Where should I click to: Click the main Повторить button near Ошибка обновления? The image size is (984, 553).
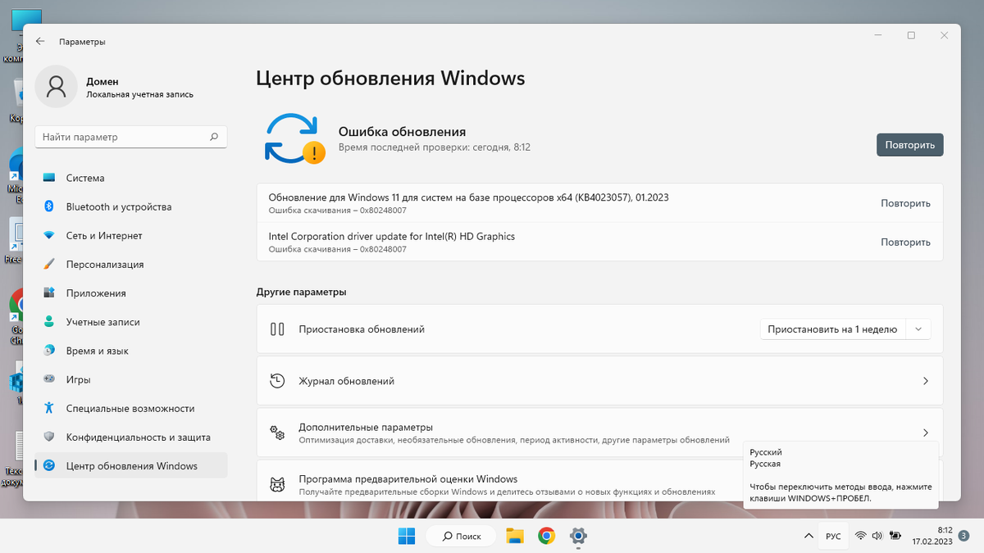(909, 145)
